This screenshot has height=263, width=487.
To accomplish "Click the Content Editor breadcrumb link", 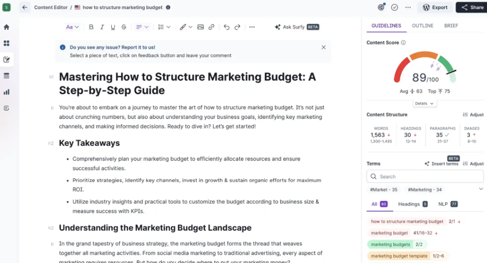I will click(x=50, y=7).
